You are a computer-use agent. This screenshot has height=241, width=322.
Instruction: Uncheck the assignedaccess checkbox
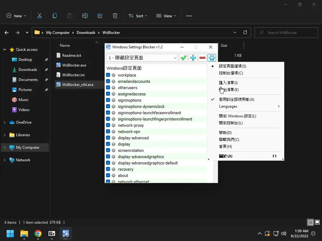point(108,94)
